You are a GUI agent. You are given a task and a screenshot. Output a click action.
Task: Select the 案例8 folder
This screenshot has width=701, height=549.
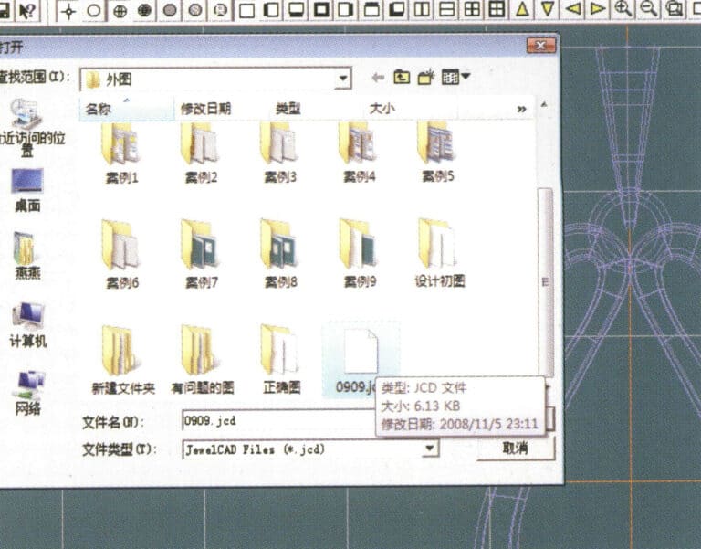click(280, 254)
